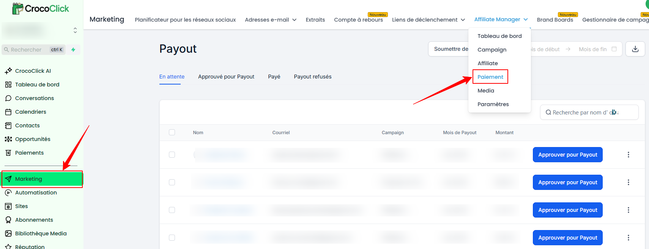Screen dimensions: 649x249
Task: Open three-dot menu of fourth payout row
Action: tap(629, 238)
